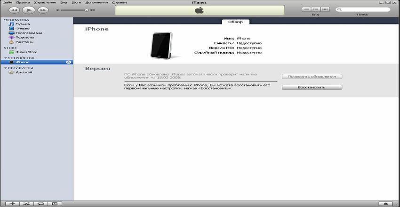This screenshot has height=207, width=400.
Task: Click the high volume speaker icon
Action: 93,10
